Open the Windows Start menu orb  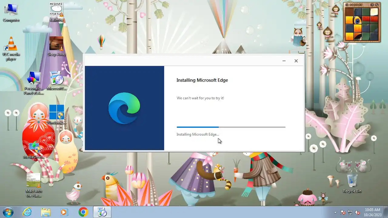(8, 212)
